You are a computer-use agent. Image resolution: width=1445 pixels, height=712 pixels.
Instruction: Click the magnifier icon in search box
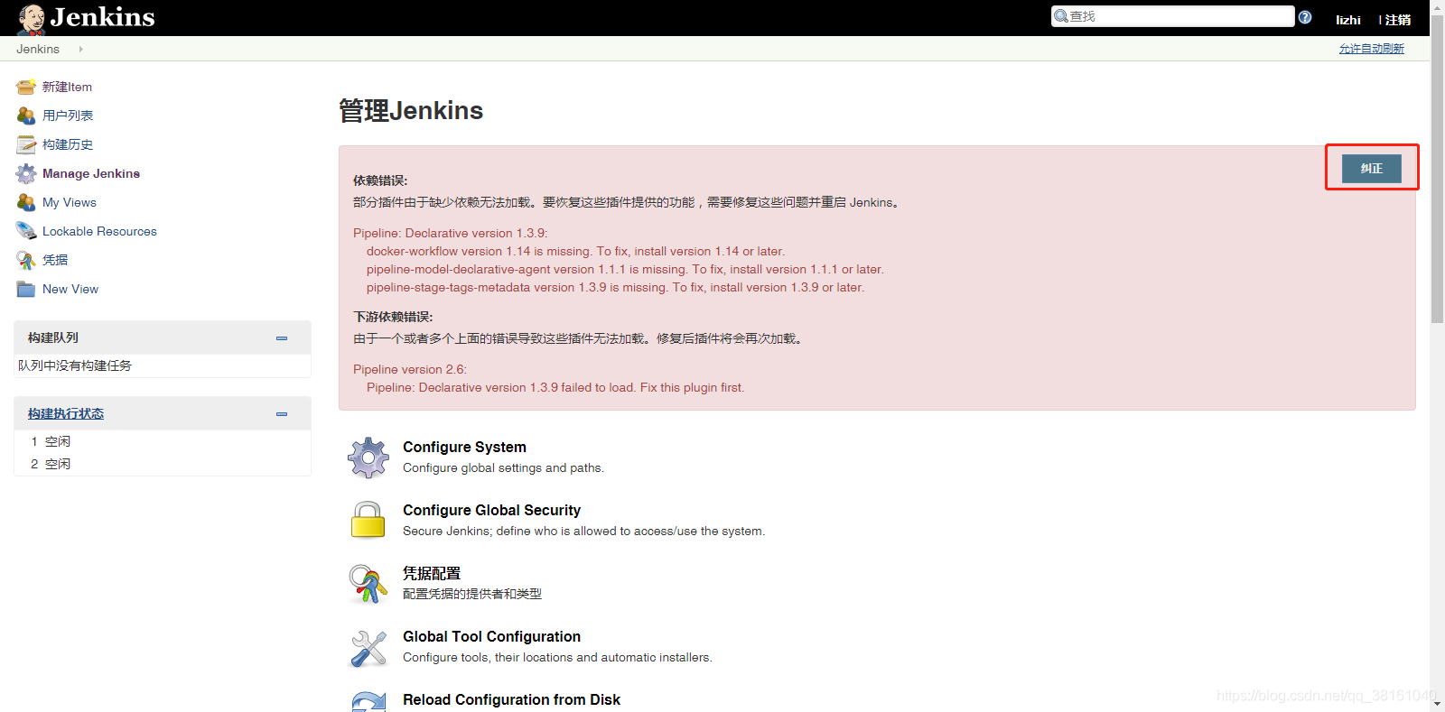pyautogui.click(x=1061, y=16)
